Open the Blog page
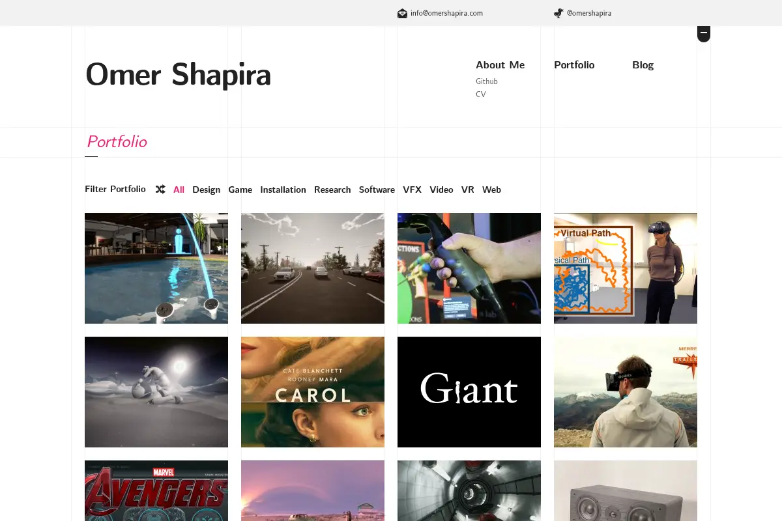The height and width of the screenshot is (521, 782). coord(643,65)
